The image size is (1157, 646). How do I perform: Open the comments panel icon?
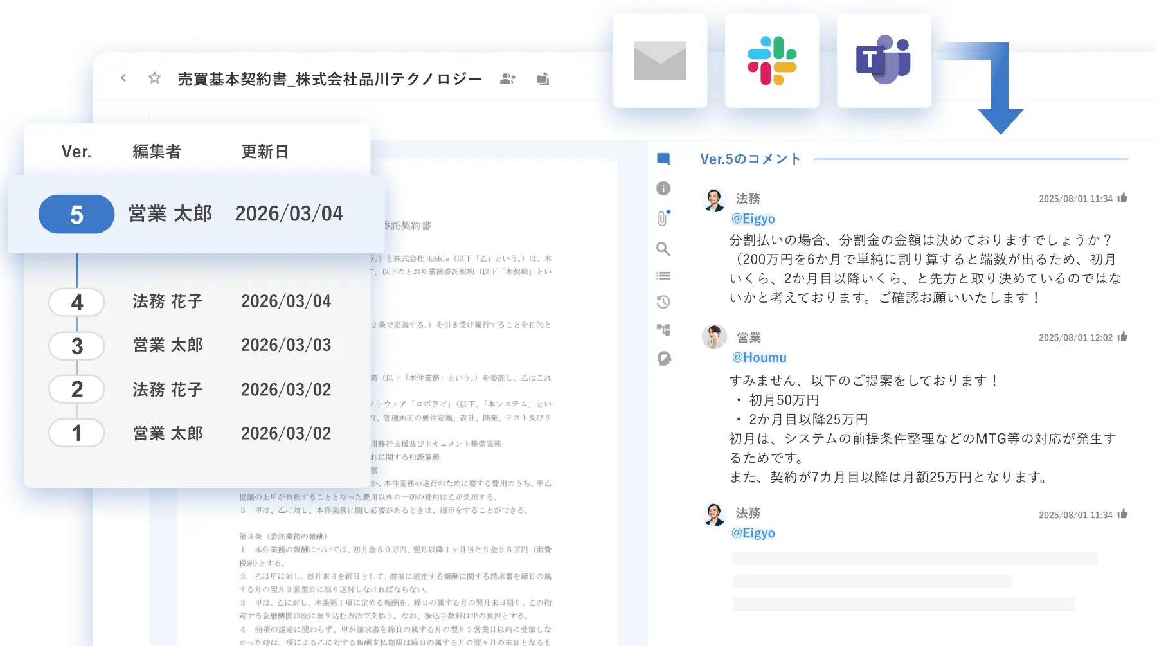point(663,159)
